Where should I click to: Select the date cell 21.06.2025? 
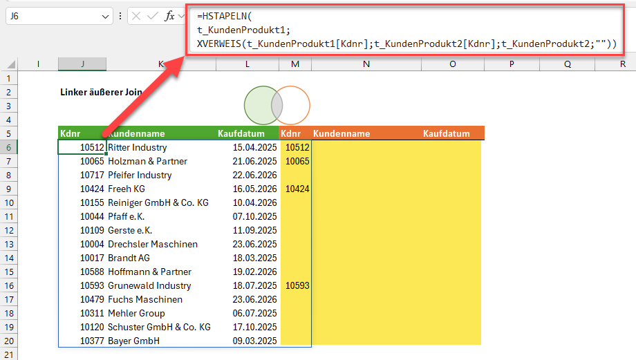pyautogui.click(x=247, y=162)
